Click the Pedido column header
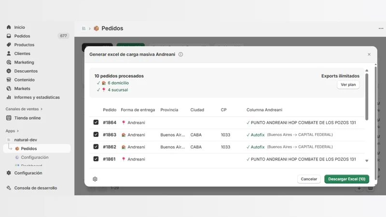The height and width of the screenshot is (217, 386). pos(110,110)
